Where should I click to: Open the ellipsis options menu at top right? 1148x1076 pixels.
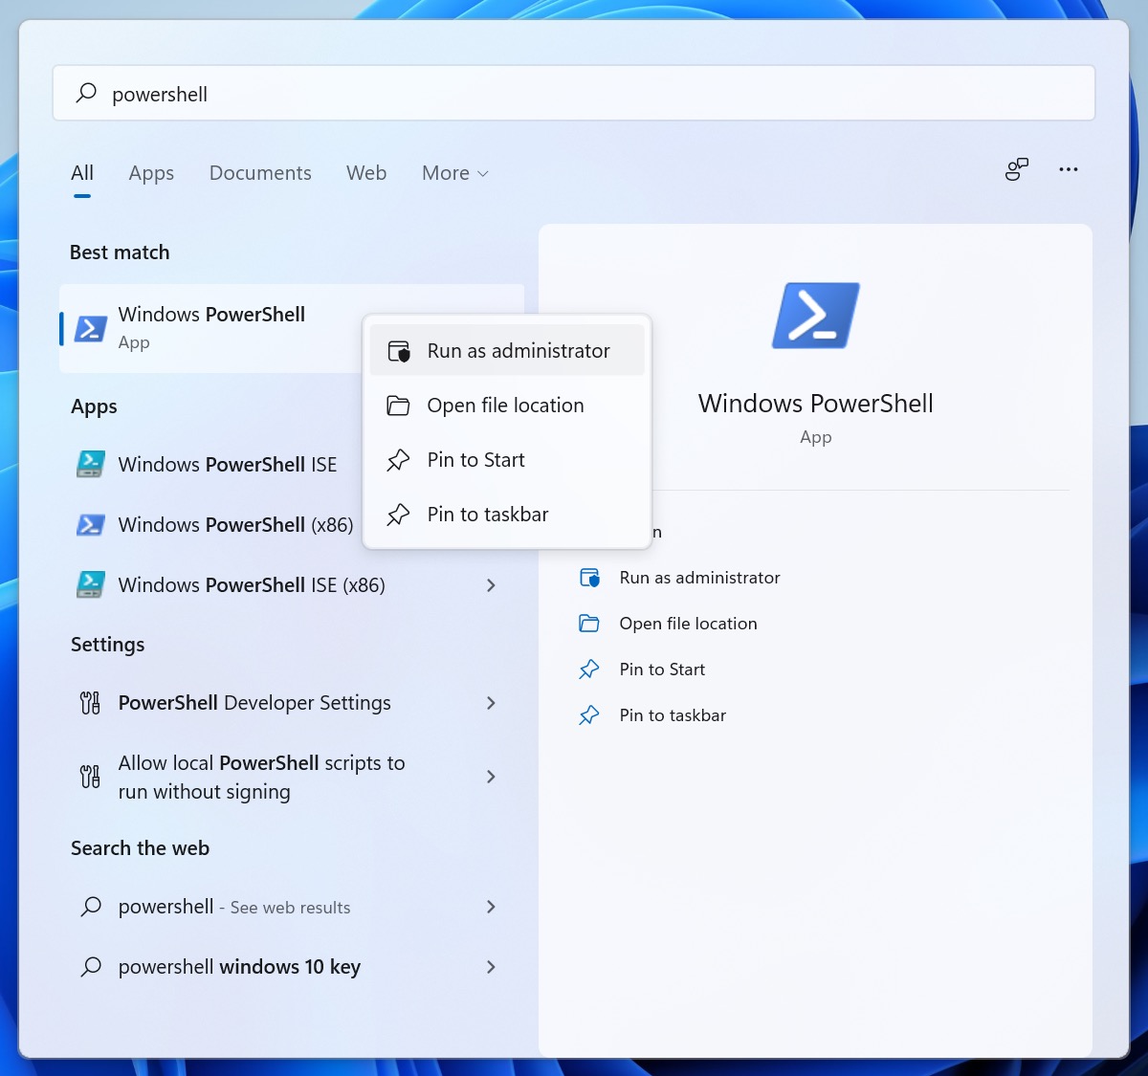pos(1069,169)
